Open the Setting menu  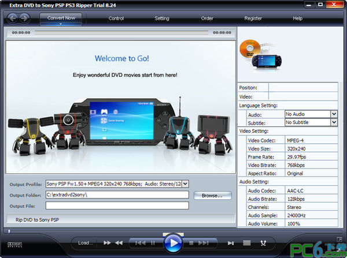click(x=162, y=18)
